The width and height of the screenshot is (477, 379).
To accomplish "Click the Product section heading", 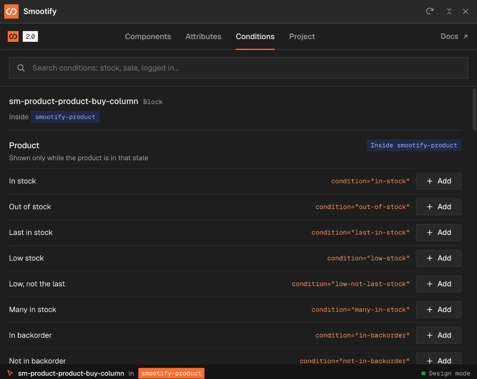I will coord(24,145).
